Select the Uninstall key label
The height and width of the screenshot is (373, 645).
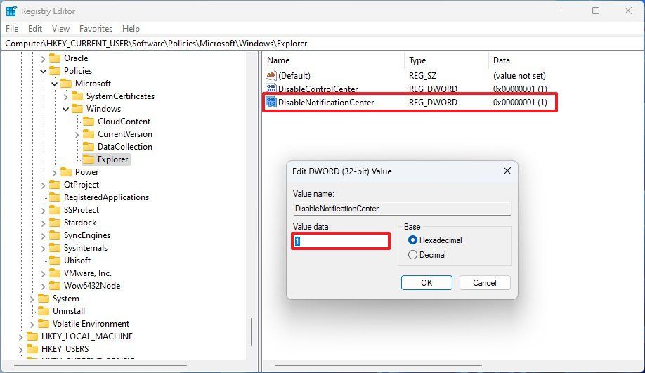click(69, 311)
